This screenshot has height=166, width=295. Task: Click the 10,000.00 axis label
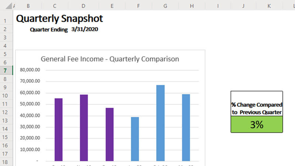click(30, 149)
